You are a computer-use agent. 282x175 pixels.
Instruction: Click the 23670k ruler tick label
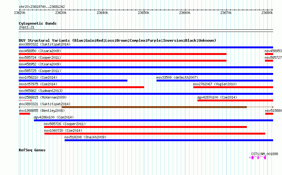click(226, 13)
